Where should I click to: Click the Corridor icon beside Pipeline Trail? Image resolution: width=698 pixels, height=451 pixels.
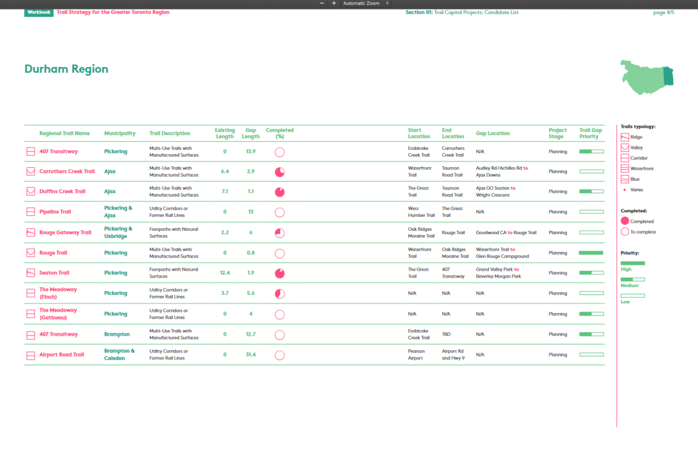(31, 212)
